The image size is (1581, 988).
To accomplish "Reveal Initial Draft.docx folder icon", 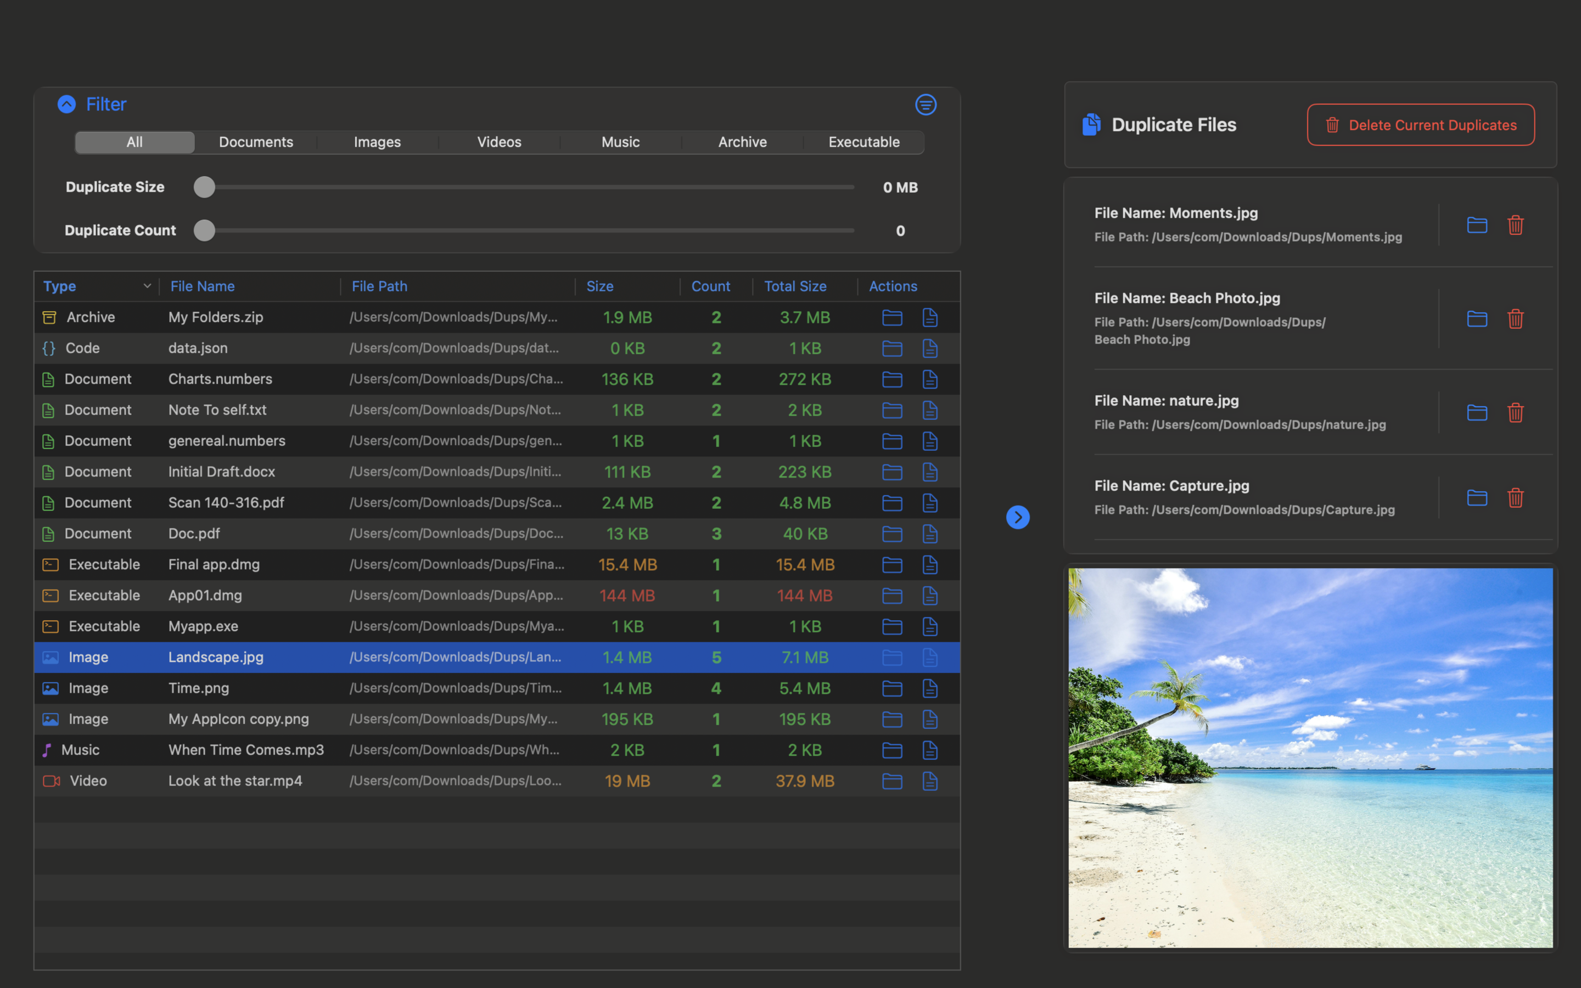I will tap(893, 472).
